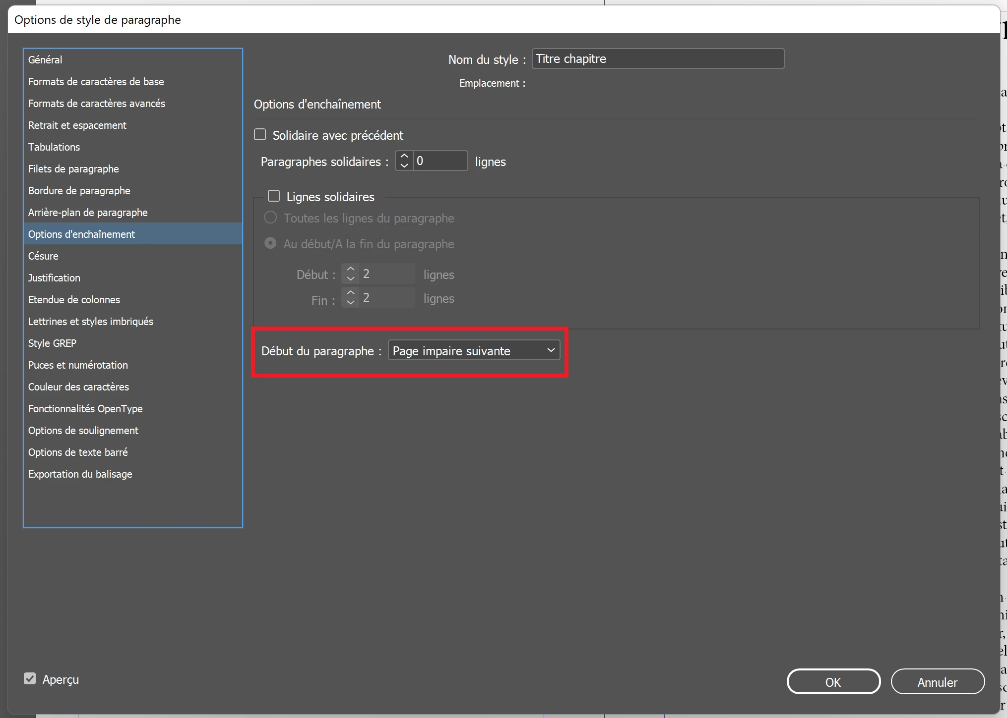Select the Style GREP category
The image size is (1007, 718).
click(x=52, y=343)
